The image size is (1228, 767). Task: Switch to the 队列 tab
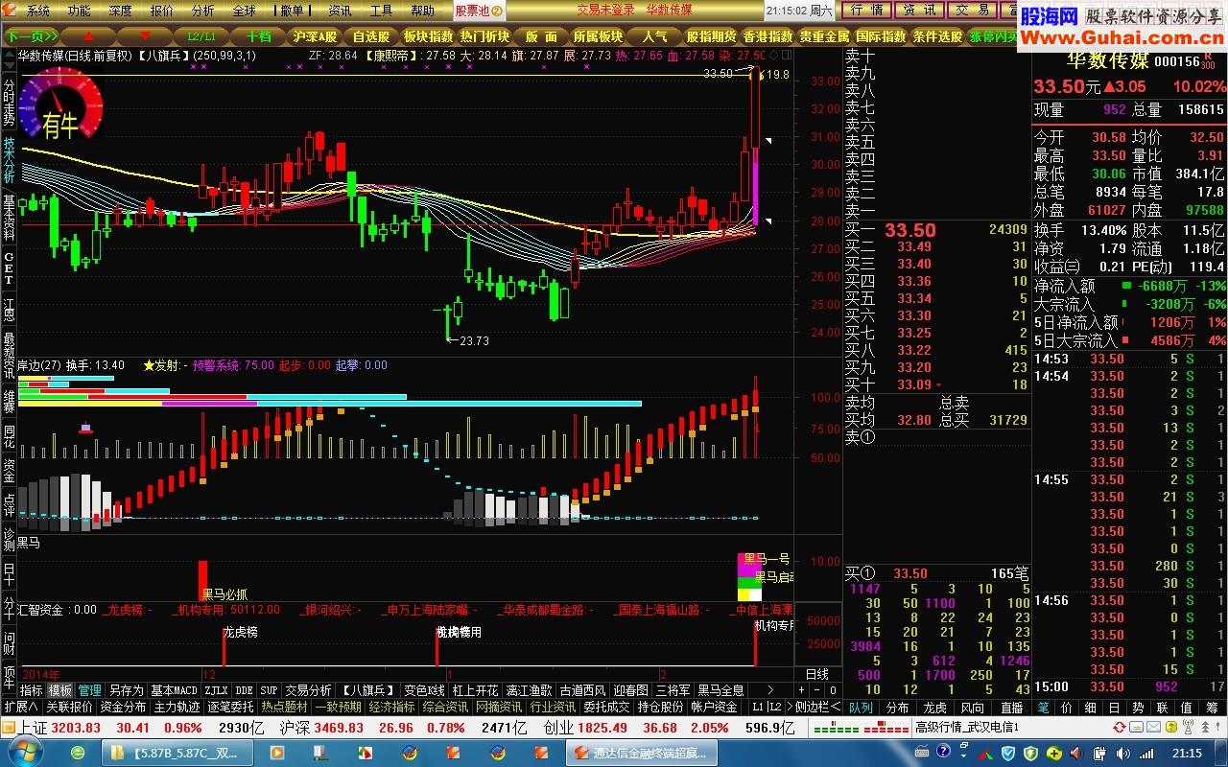point(861,707)
